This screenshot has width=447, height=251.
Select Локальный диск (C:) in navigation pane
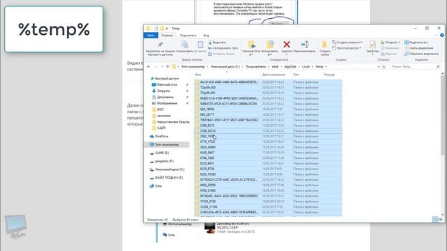pos(170,169)
